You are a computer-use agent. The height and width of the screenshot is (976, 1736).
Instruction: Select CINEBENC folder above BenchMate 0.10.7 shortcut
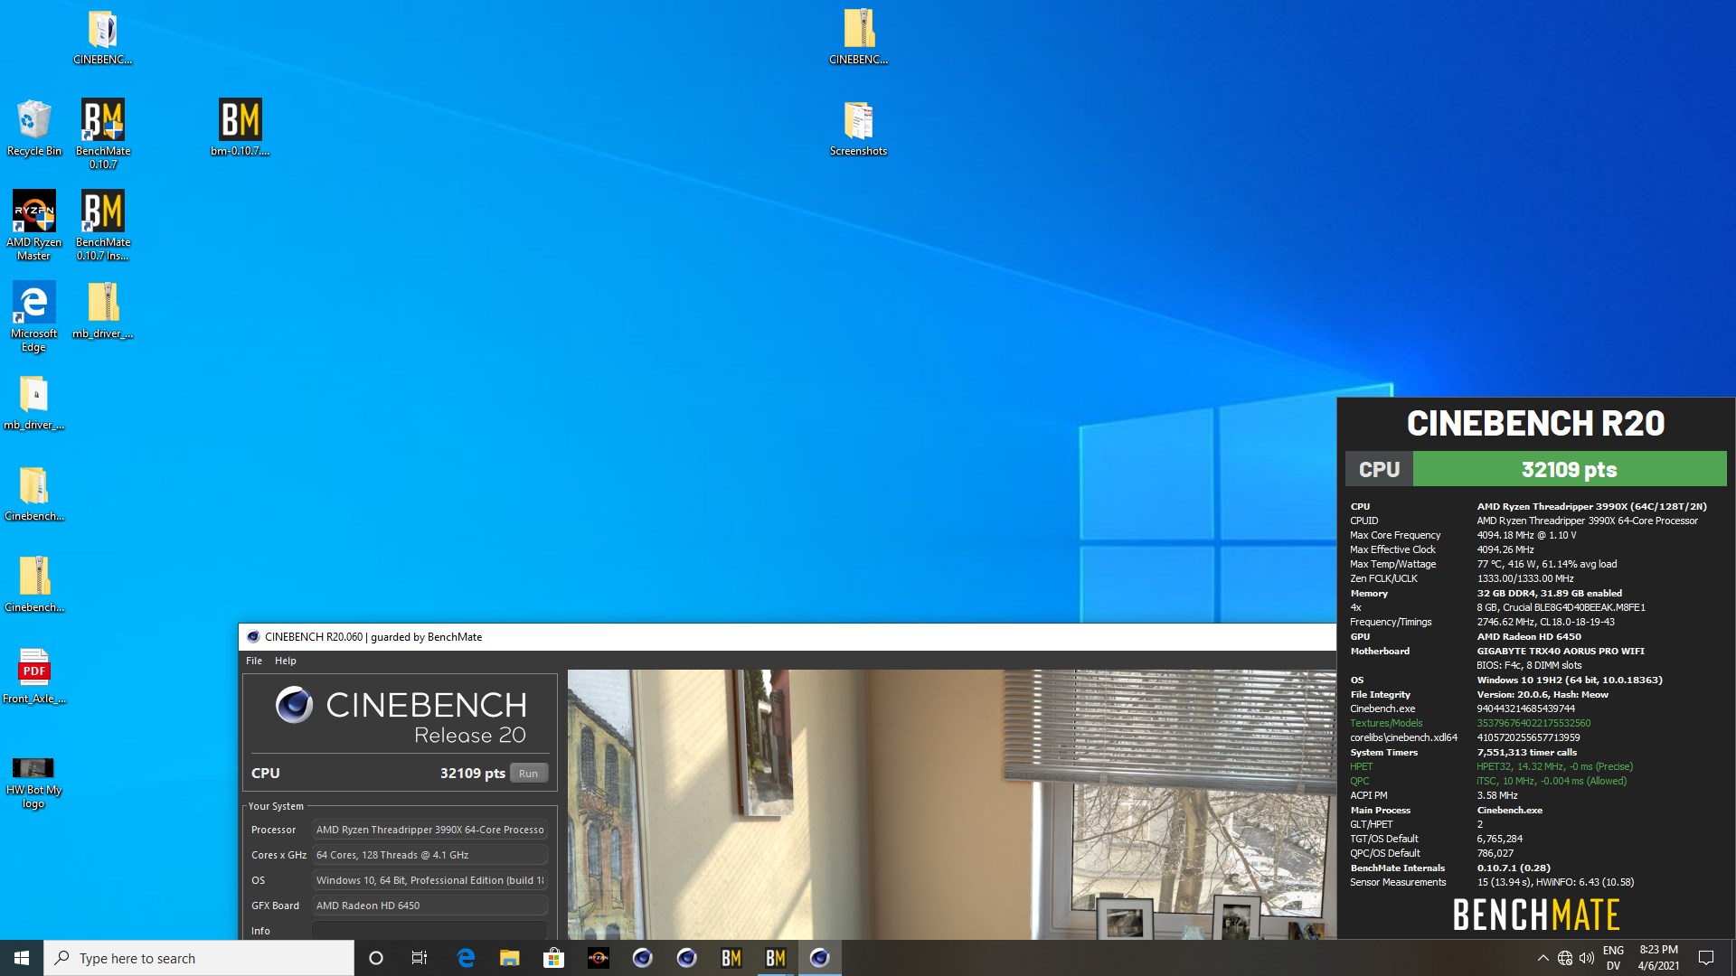pyautogui.click(x=103, y=36)
